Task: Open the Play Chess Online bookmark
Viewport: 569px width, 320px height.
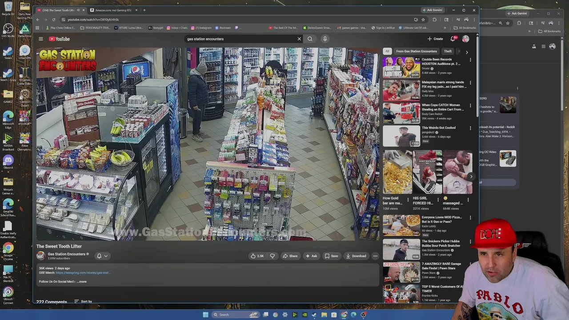Action: tap(60, 28)
